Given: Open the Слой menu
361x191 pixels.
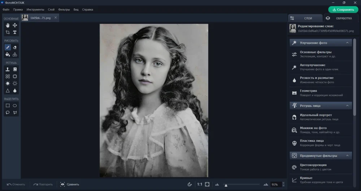Looking at the screenshot, I should pos(51,10).
